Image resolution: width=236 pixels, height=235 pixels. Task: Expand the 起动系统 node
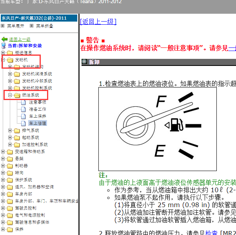click(x=10, y=137)
